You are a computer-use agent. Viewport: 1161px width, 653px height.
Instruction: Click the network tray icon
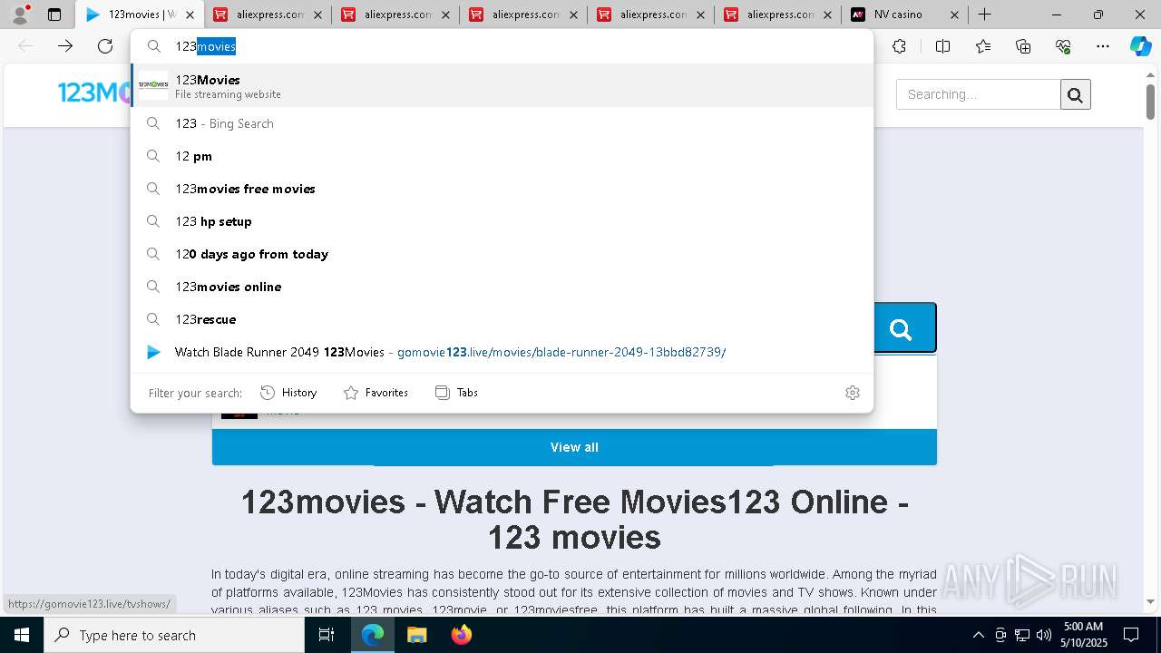1022,635
